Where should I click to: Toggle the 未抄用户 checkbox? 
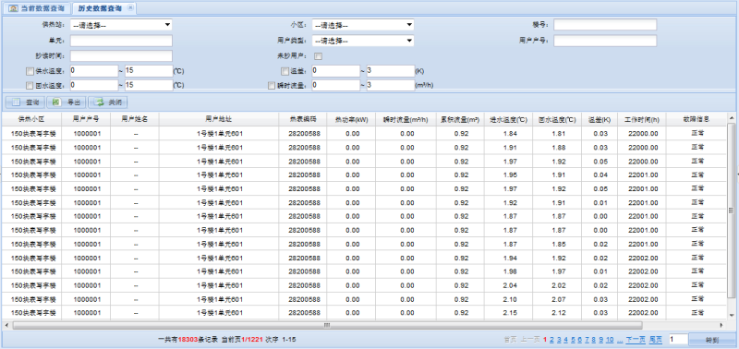click(x=319, y=56)
